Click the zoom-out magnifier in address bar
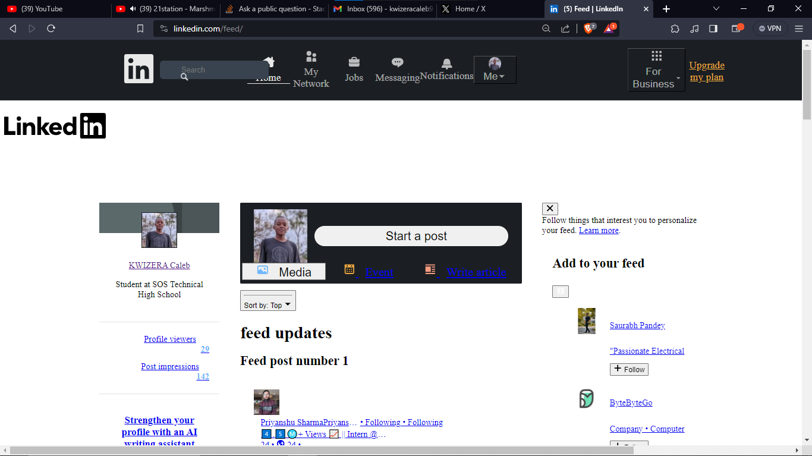 546,29
